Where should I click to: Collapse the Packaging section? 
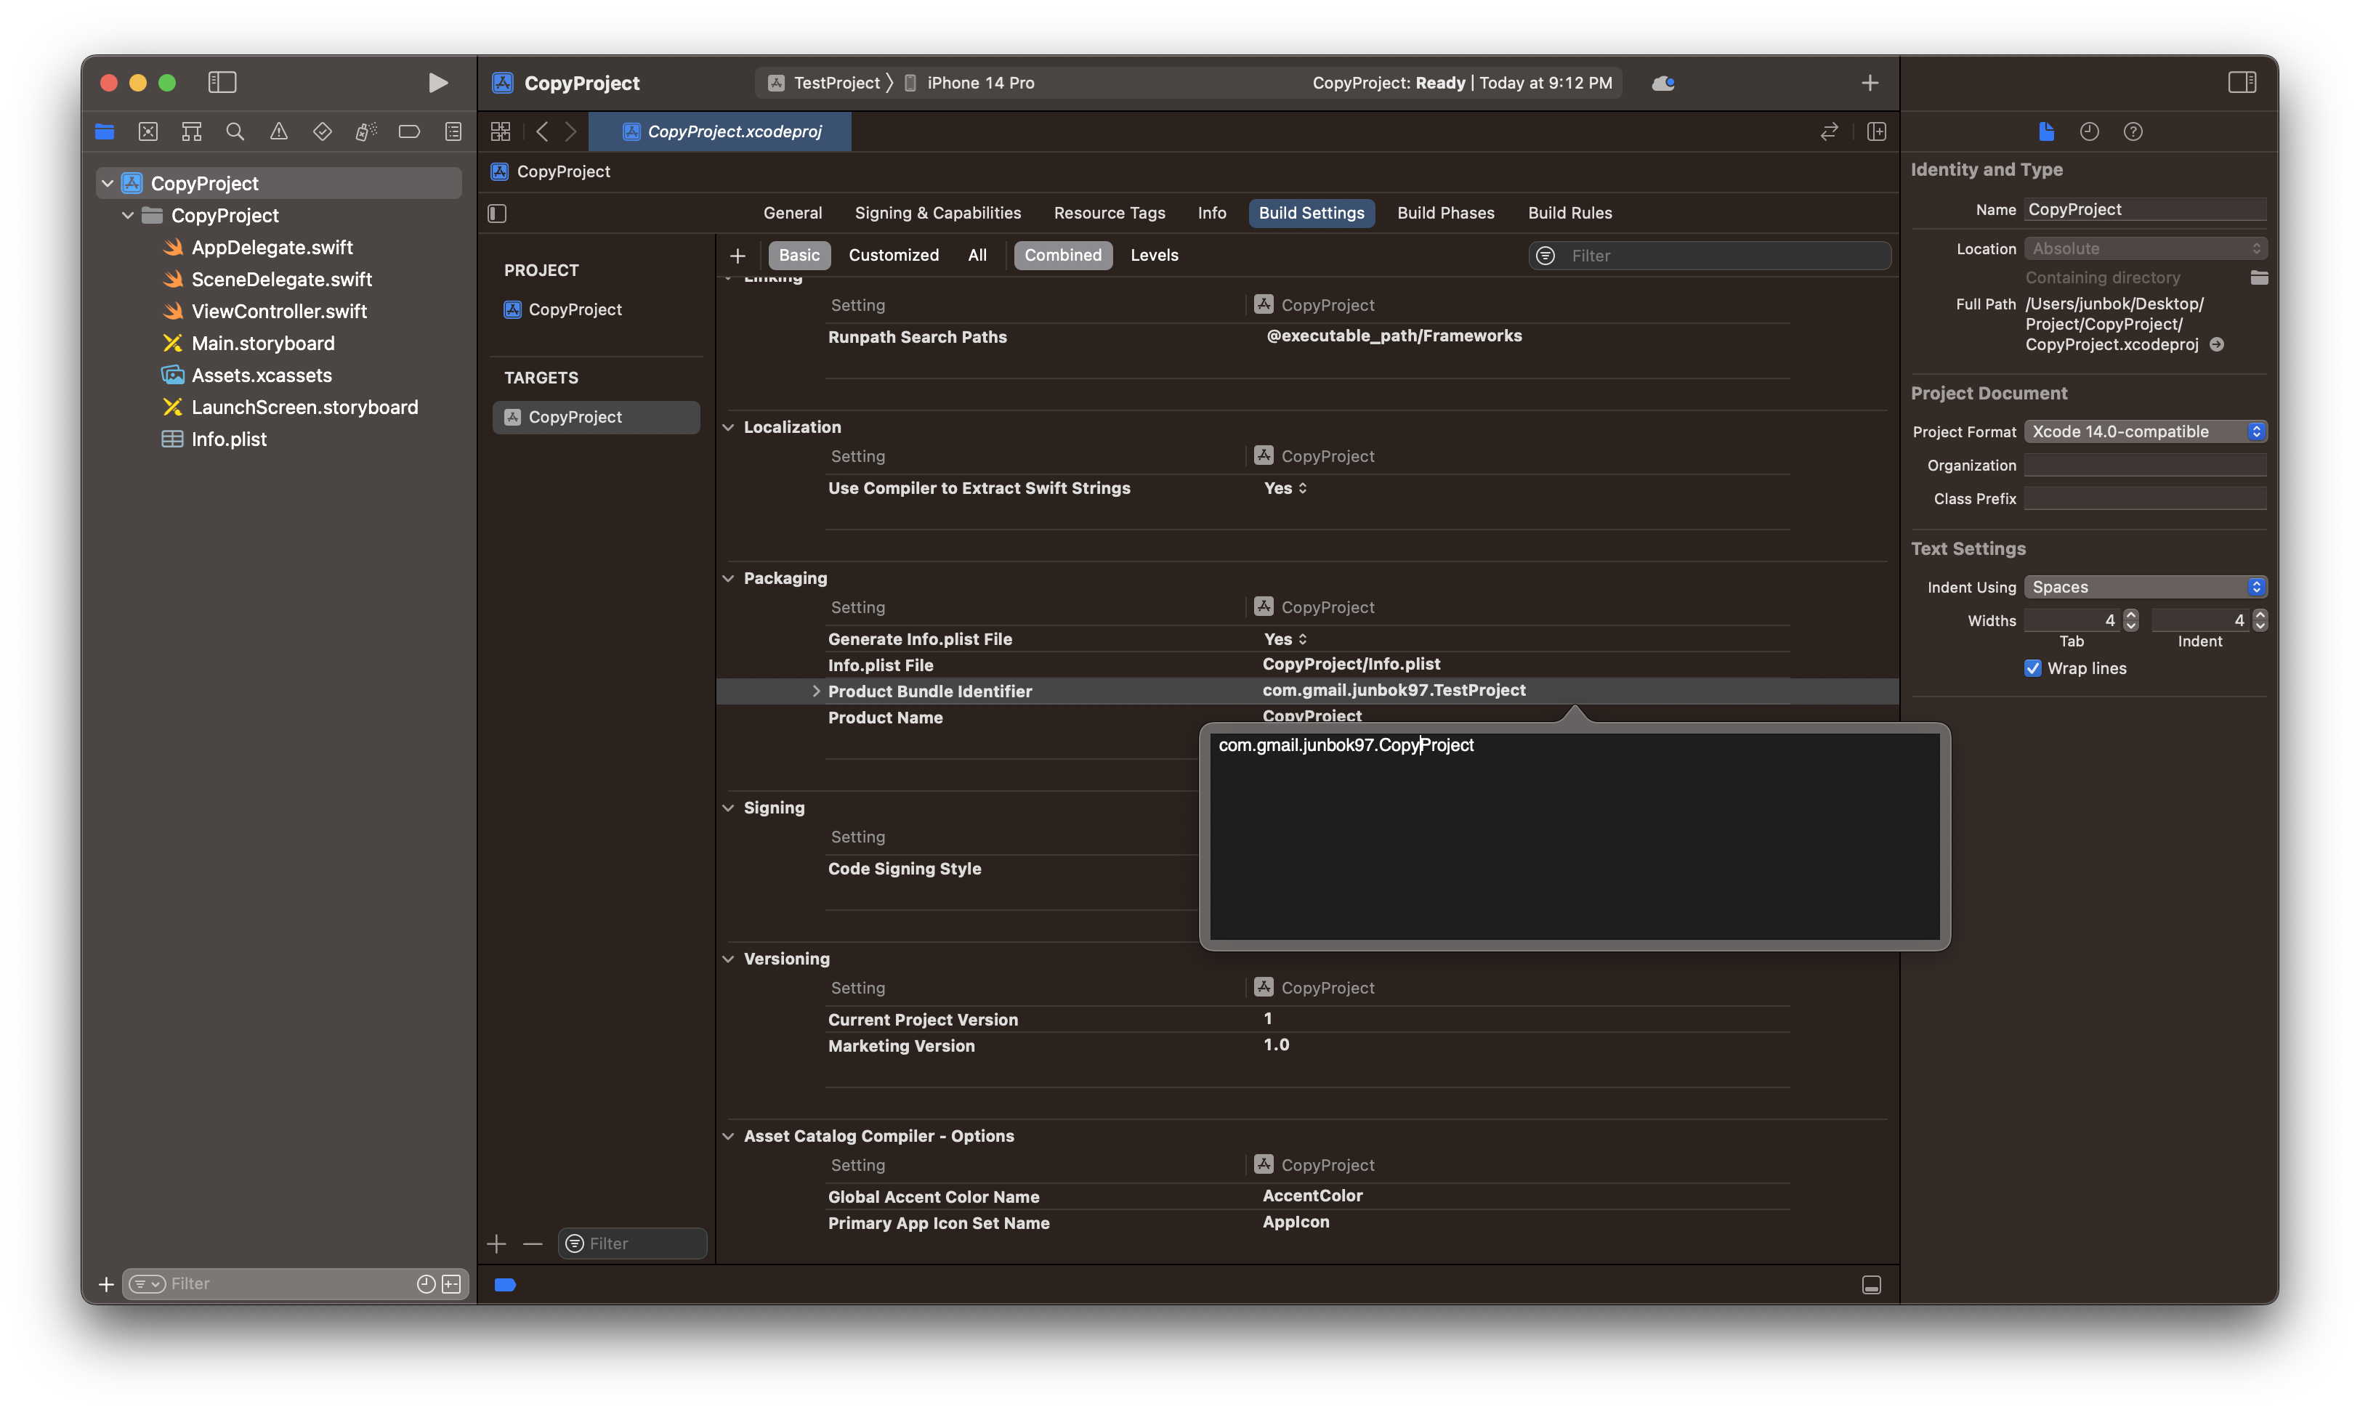728,577
